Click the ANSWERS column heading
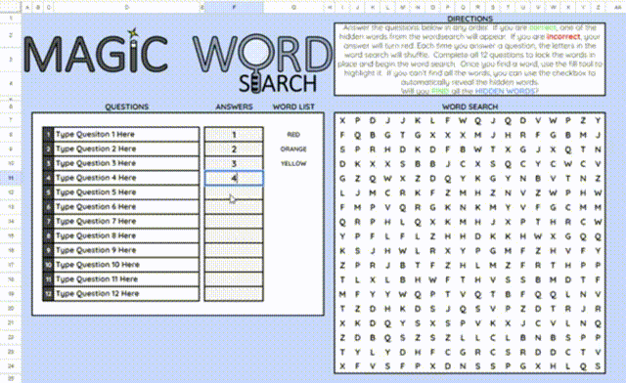 tap(234, 106)
